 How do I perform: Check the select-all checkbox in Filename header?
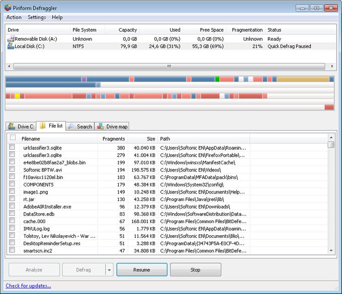pos(13,137)
